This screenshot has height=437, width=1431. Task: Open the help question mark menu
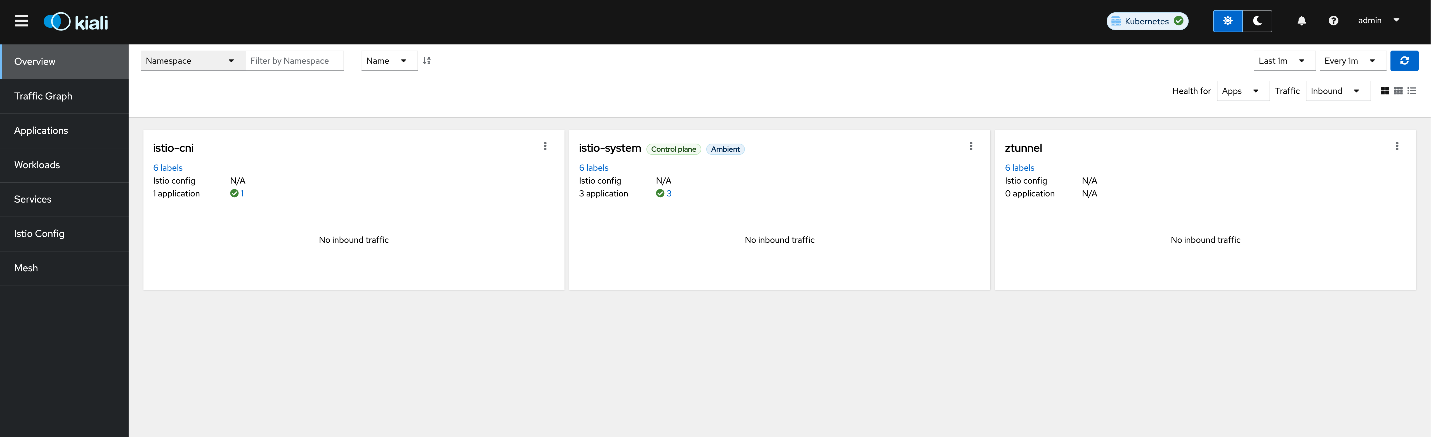[1333, 21]
